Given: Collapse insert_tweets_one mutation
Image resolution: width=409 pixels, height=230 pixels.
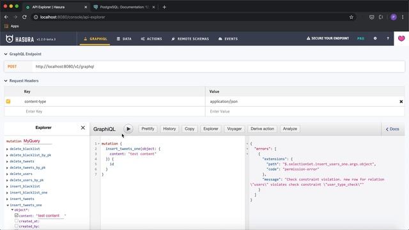Looking at the screenshot, I should [x=8, y=205].
